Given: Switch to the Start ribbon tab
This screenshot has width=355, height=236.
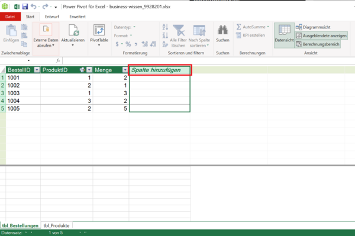Looking at the screenshot, I should (30, 17).
